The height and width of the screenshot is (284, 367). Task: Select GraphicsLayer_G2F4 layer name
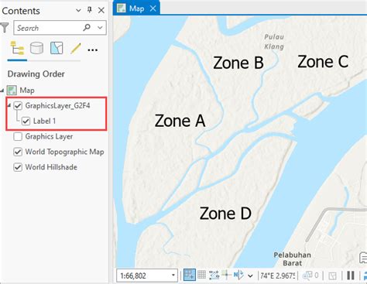57,105
